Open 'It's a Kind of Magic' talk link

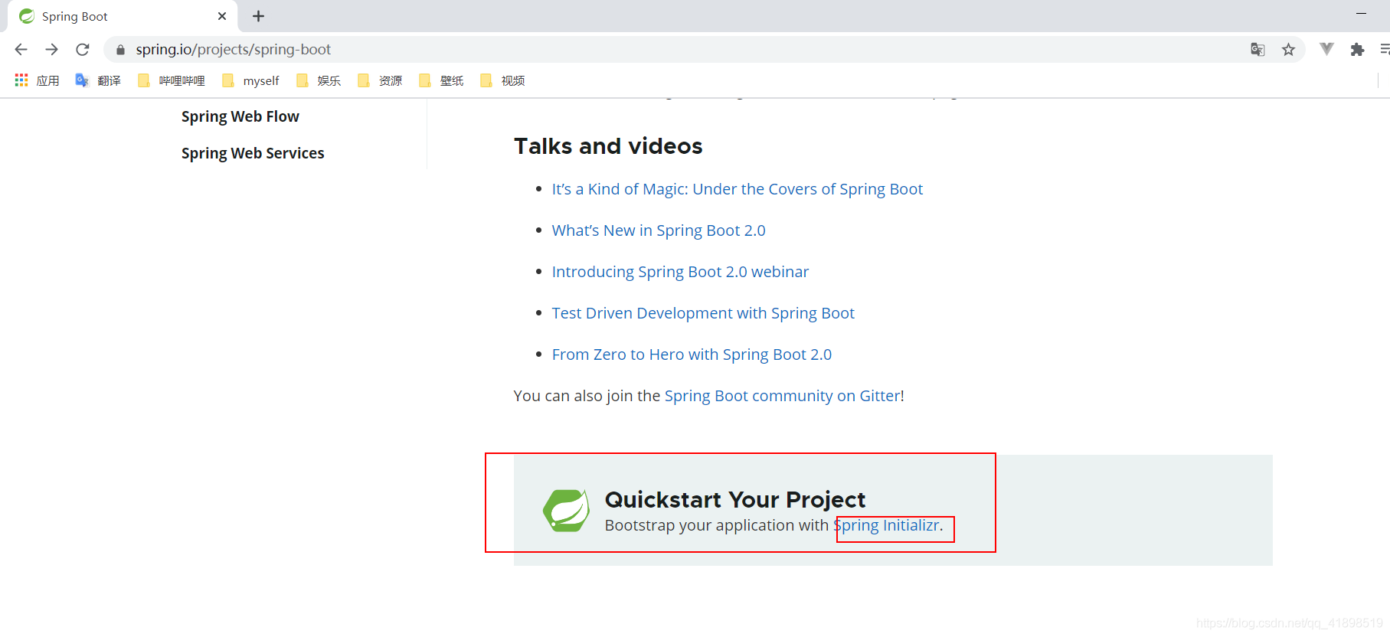pos(738,189)
